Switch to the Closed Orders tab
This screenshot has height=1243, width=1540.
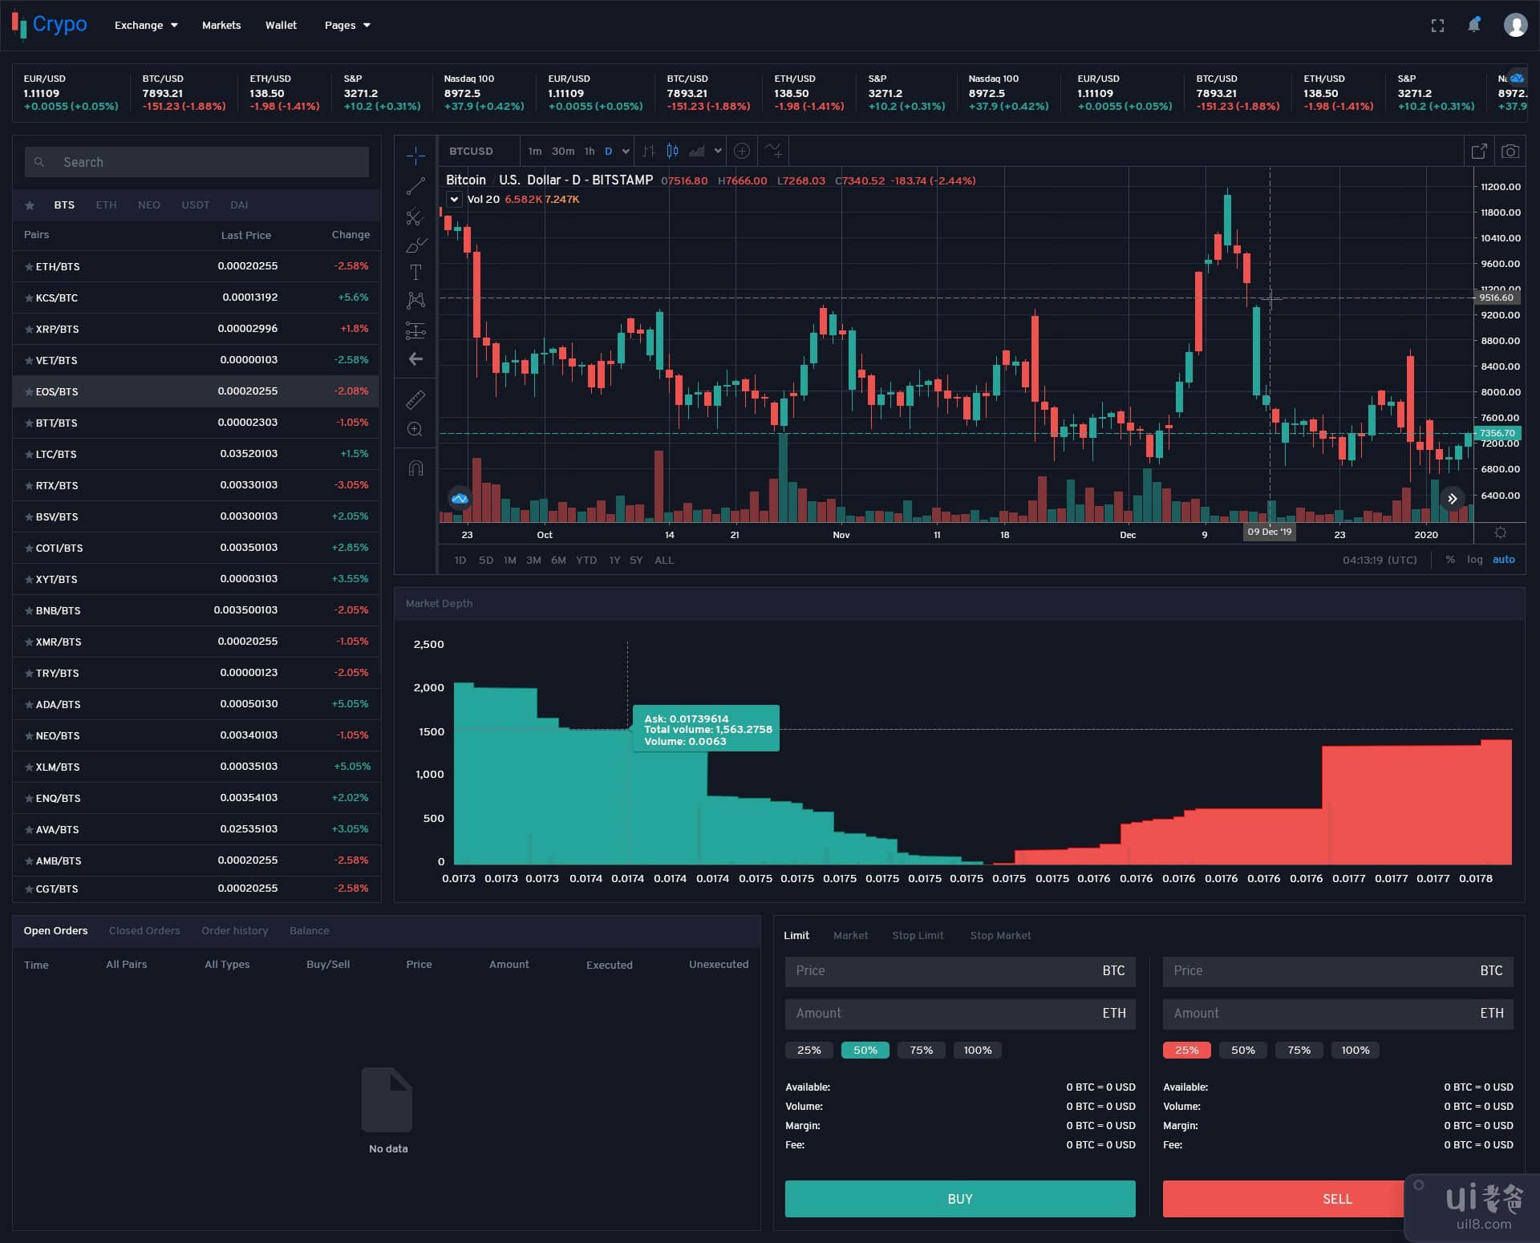pos(144,931)
